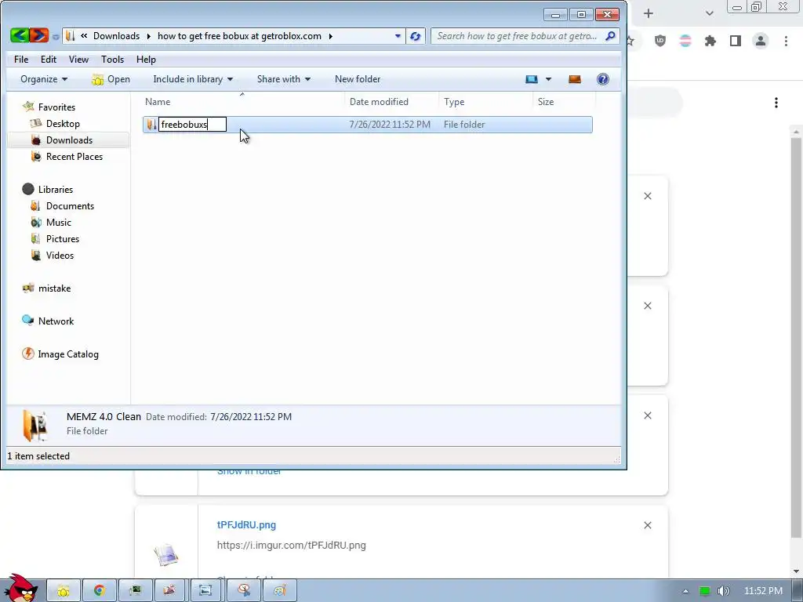Screen dimensions: 803x602
Task: Toggle Chrome's side panel icon
Action: click(736, 41)
